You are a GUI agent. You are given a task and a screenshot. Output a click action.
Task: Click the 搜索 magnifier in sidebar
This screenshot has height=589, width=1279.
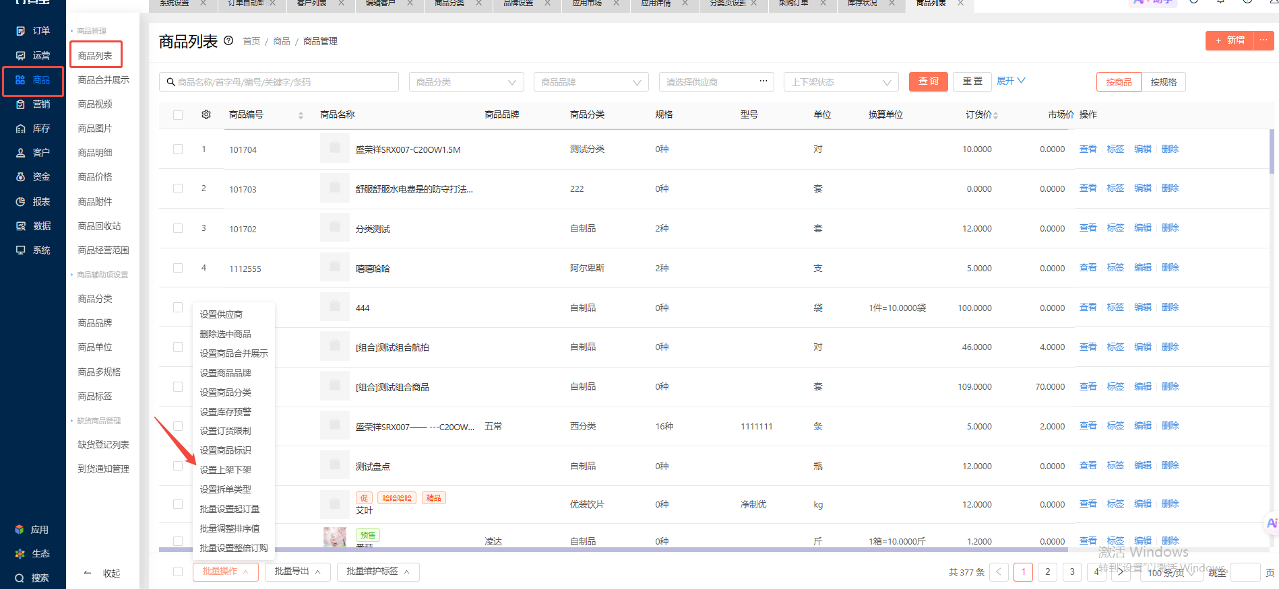(x=20, y=578)
